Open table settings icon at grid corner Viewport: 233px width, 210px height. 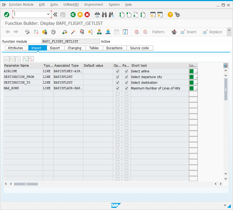225,65
